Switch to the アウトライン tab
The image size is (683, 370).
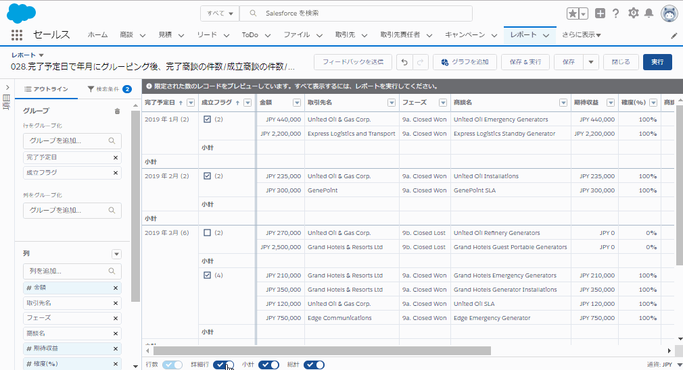[x=46, y=89]
